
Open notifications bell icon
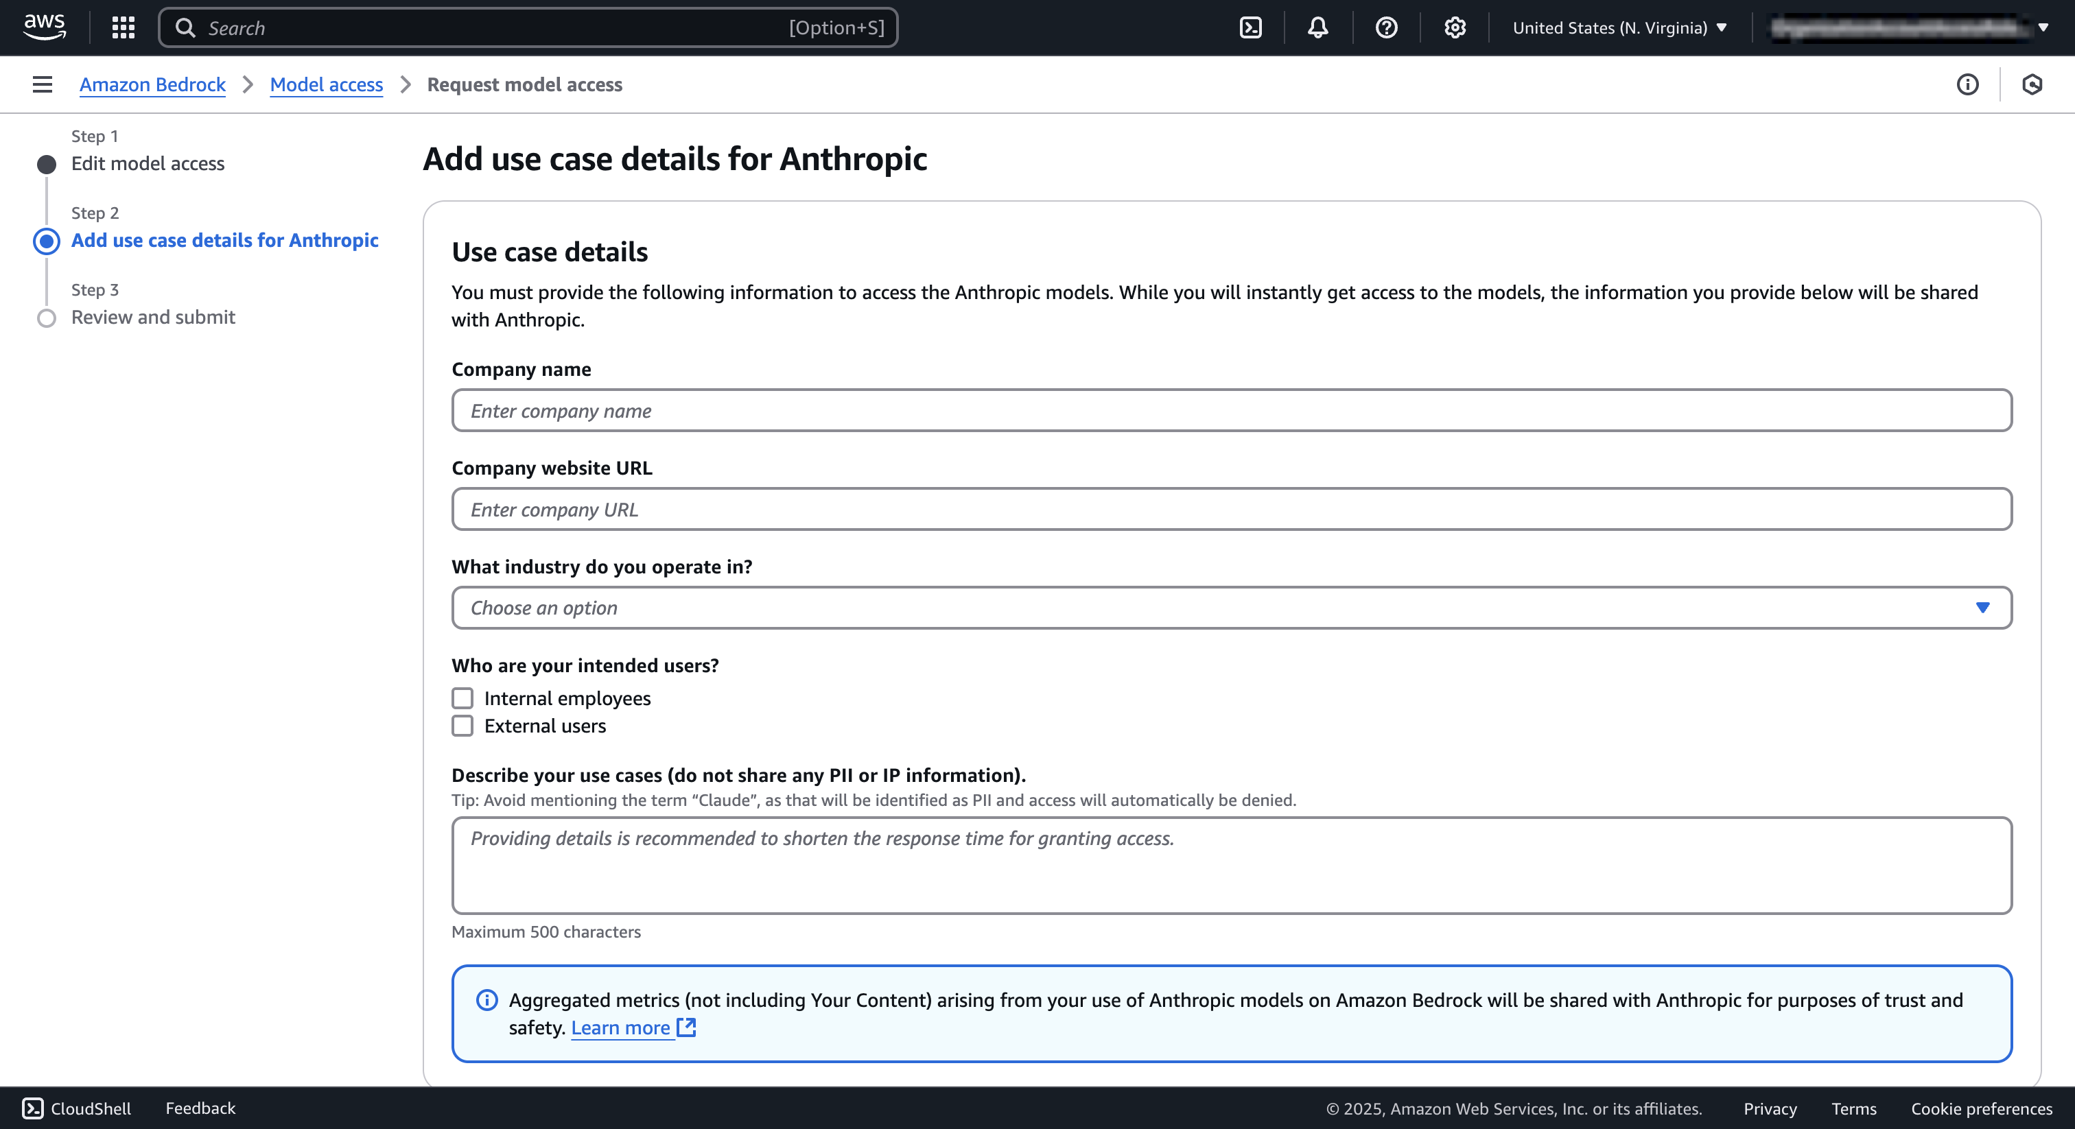[1318, 27]
